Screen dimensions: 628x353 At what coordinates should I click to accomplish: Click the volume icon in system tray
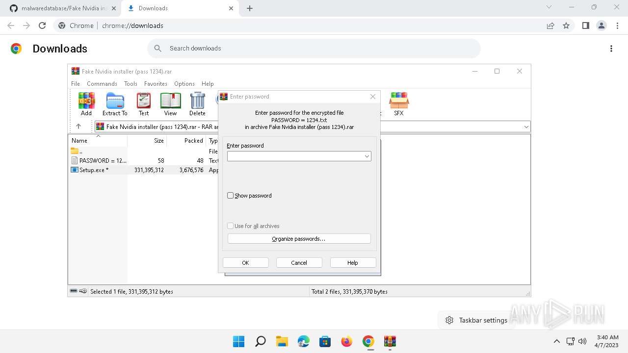pos(582,341)
